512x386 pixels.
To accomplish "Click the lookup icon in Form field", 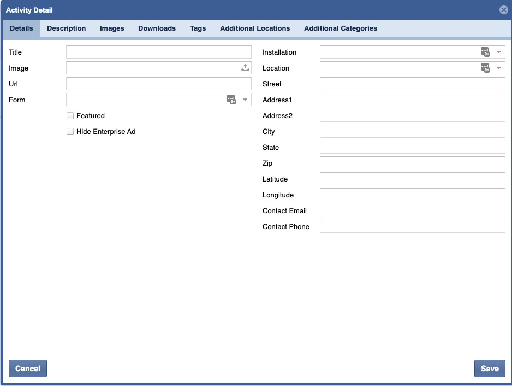I will 231,100.
